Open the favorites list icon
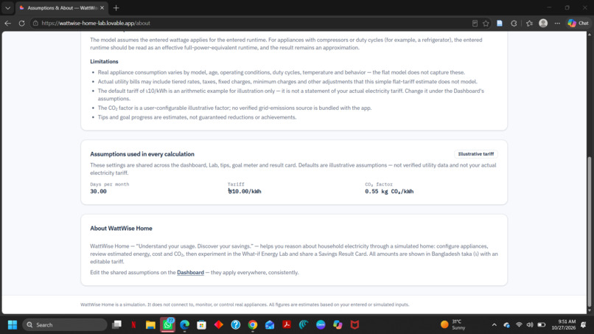Screen dimensions: 594x334 tap(529, 23)
